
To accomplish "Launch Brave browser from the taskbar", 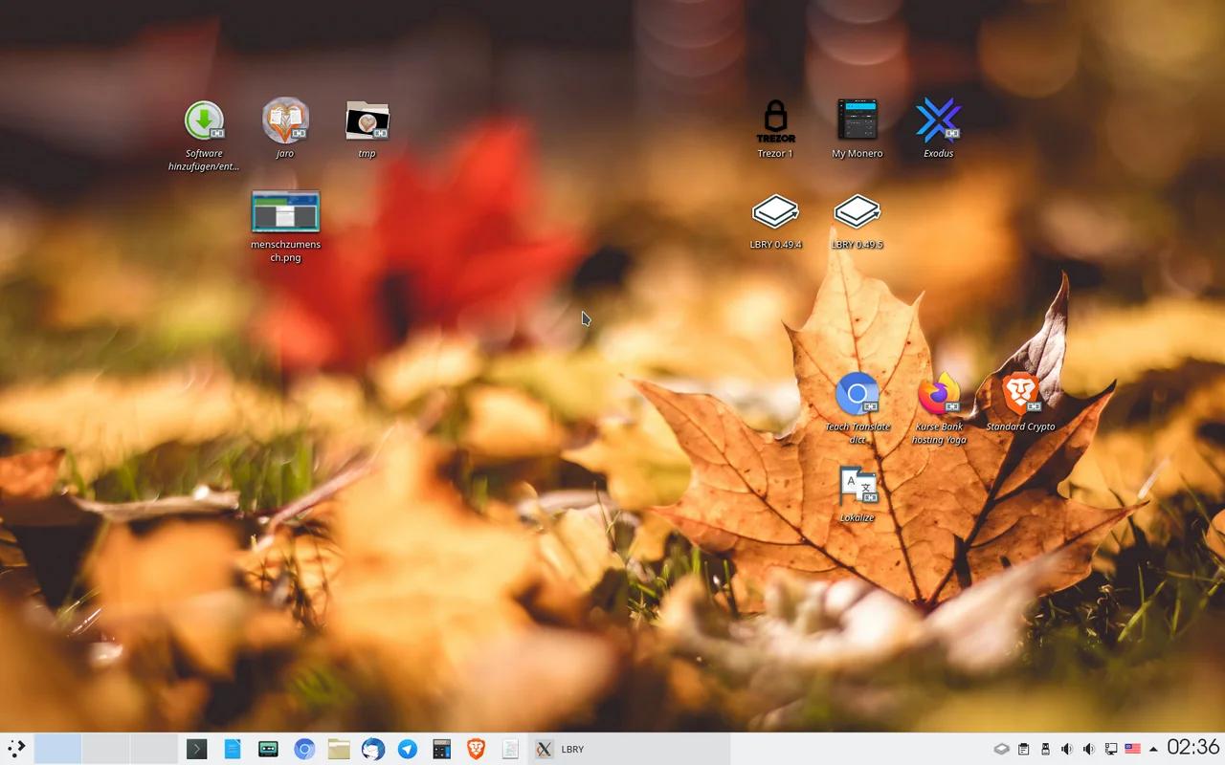I will [476, 749].
